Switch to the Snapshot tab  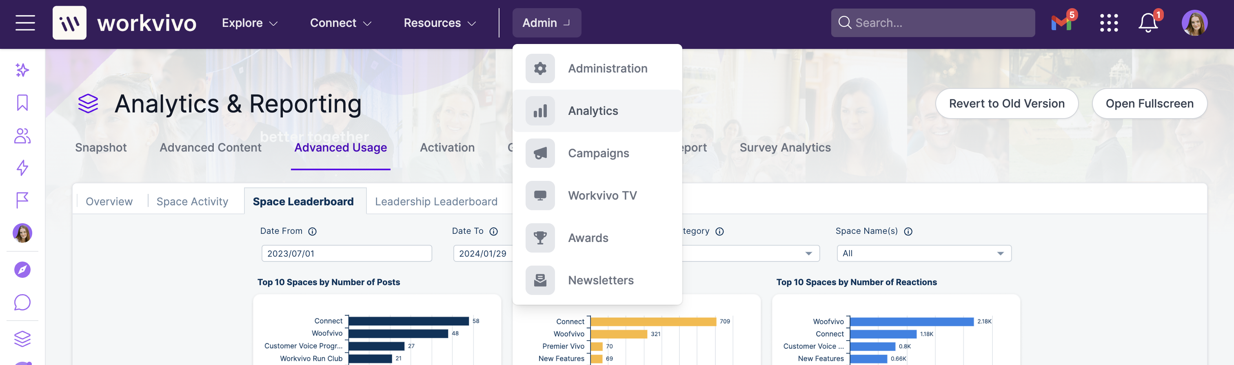[x=101, y=148]
